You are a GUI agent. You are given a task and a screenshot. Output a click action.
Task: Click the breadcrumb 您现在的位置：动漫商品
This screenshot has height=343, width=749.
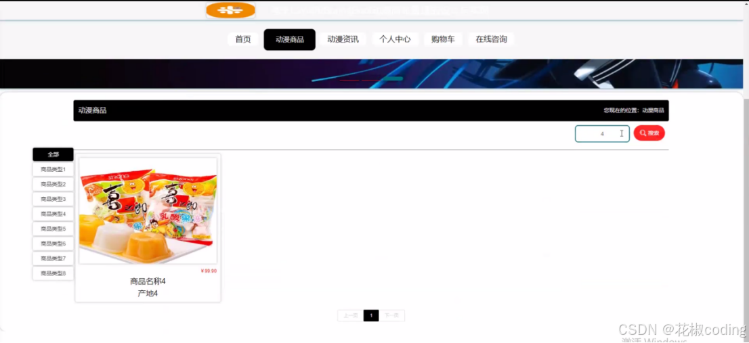633,110
